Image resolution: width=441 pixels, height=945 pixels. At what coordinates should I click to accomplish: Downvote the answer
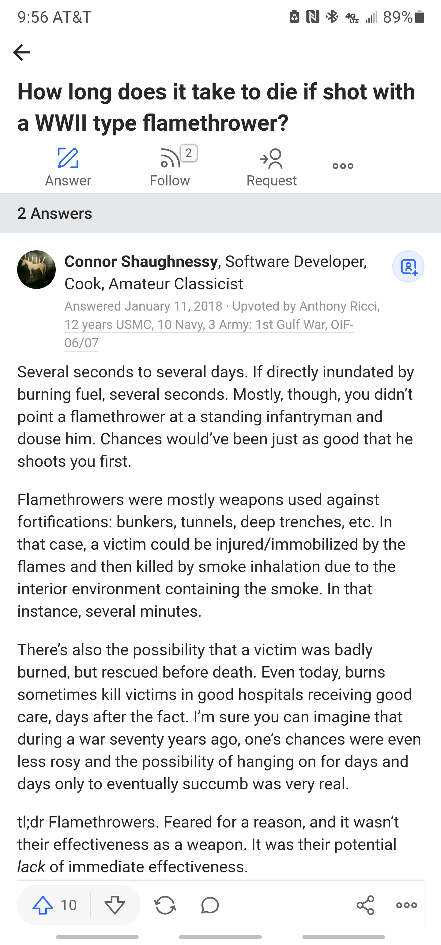click(115, 905)
